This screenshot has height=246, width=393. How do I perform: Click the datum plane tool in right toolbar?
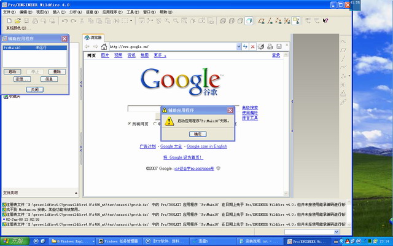pyautogui.click(x=343, y=50)
